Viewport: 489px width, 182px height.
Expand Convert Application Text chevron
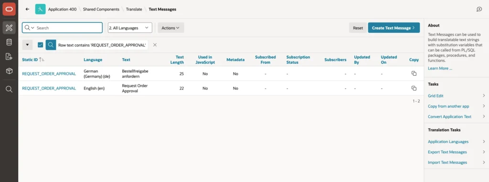click(x=483, y=116)
